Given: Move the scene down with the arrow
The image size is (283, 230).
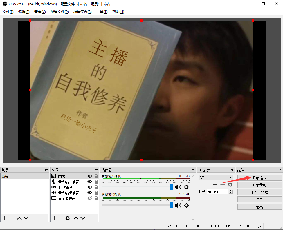Looking at the screenshot, I should coord(26,218).
